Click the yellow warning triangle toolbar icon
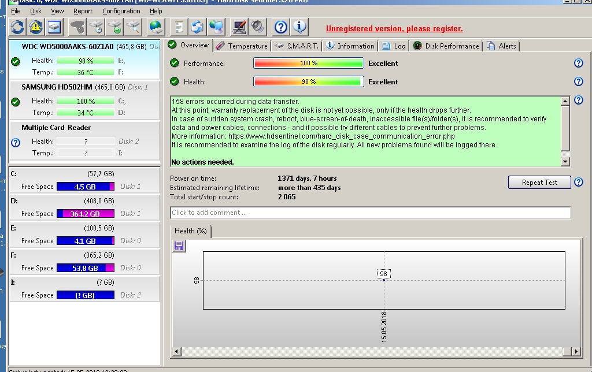592x372 pixels. click(36, 27)
